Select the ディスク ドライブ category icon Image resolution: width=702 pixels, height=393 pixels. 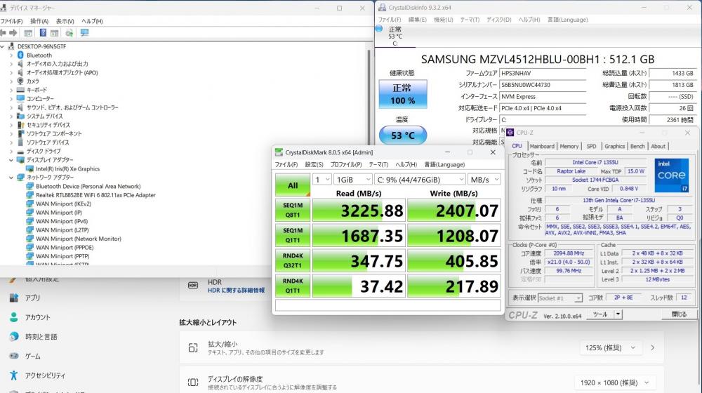20,152
